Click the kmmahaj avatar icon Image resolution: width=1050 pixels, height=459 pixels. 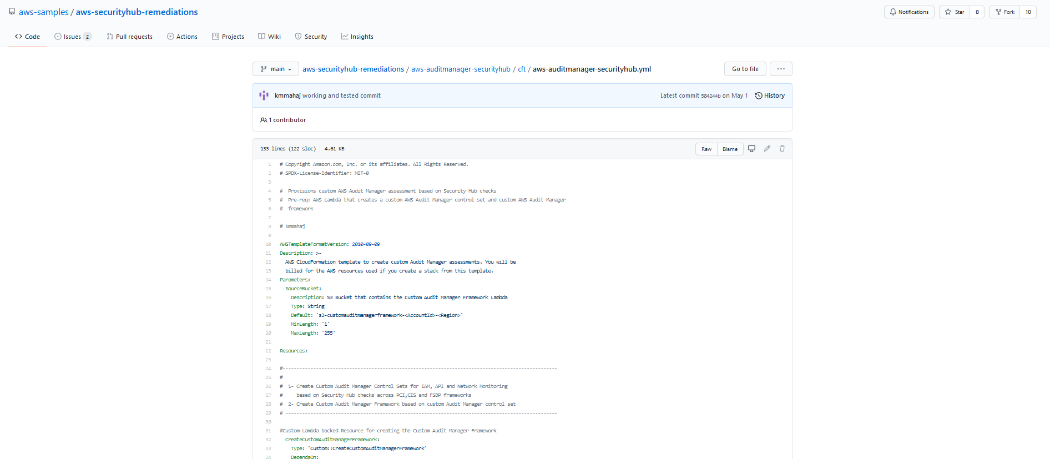click(x=264, y=95)
